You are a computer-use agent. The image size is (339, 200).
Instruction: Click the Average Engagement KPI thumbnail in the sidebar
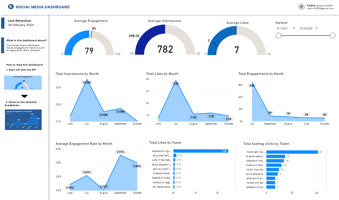[23, 83]
